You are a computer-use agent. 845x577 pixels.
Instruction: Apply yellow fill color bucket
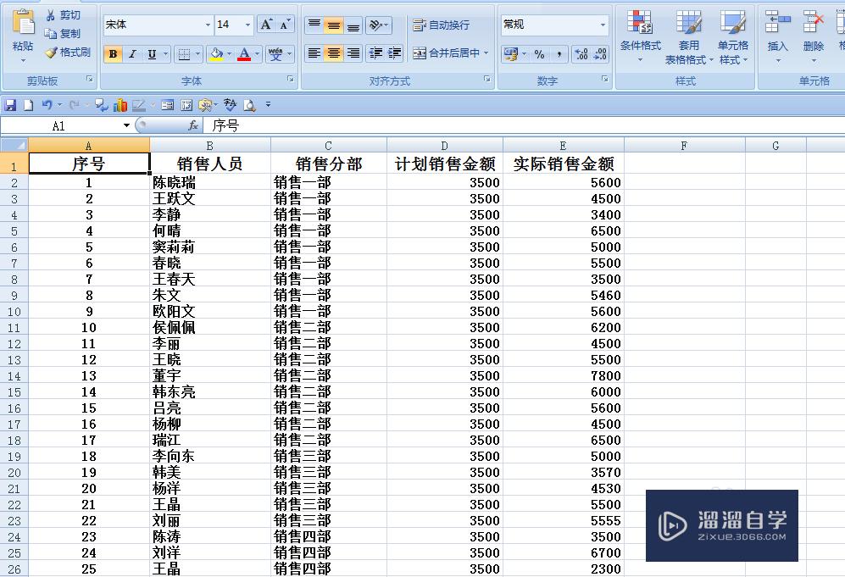(217, 54)
